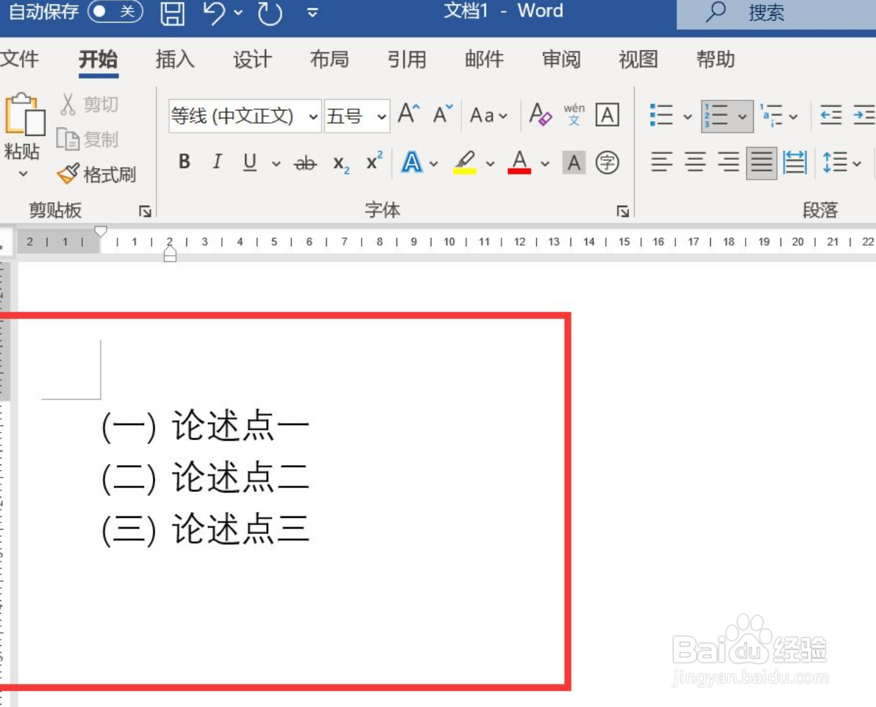The image size is (876, 707).
Task: Click the 复制 copy button
Action: (89, 140)
